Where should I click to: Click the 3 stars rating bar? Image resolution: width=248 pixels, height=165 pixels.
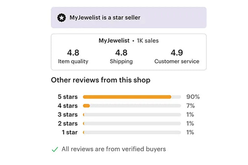point(132,115)
